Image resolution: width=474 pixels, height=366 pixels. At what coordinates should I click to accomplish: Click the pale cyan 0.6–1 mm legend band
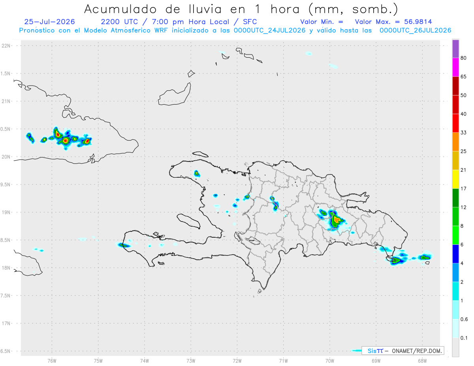[455, 310]
